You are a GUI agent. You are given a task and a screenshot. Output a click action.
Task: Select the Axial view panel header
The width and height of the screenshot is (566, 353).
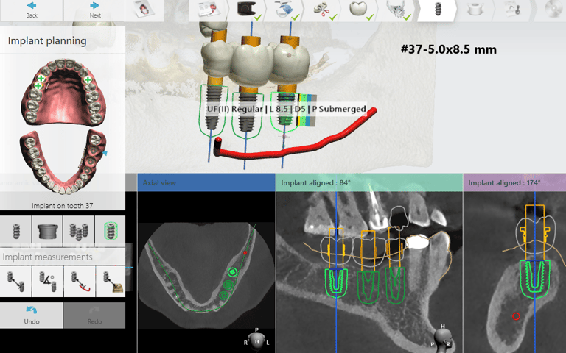206,182
